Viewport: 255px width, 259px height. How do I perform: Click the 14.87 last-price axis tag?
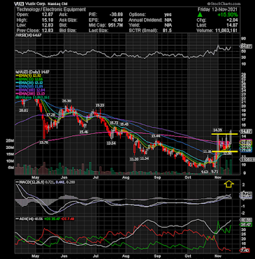pos(245,131)
